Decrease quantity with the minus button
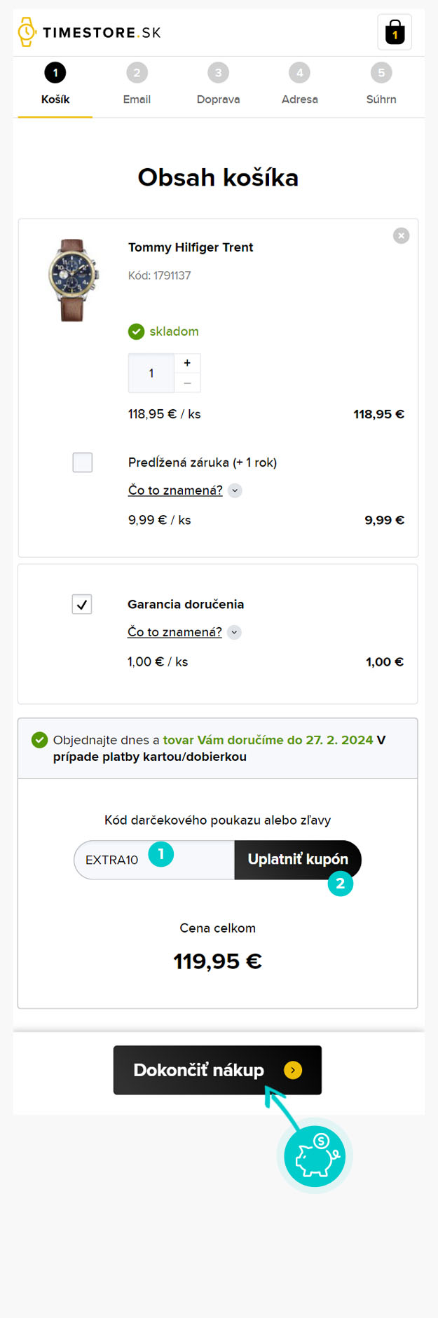 pos(187,383)
